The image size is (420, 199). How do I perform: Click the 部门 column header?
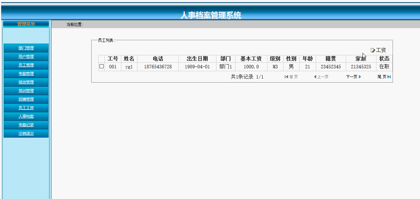point(226,59)
